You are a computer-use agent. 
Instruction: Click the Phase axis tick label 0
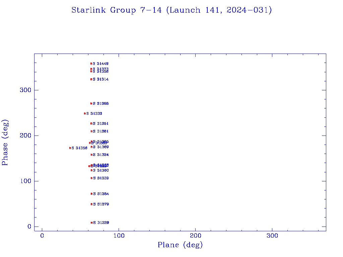pos(29,227)
